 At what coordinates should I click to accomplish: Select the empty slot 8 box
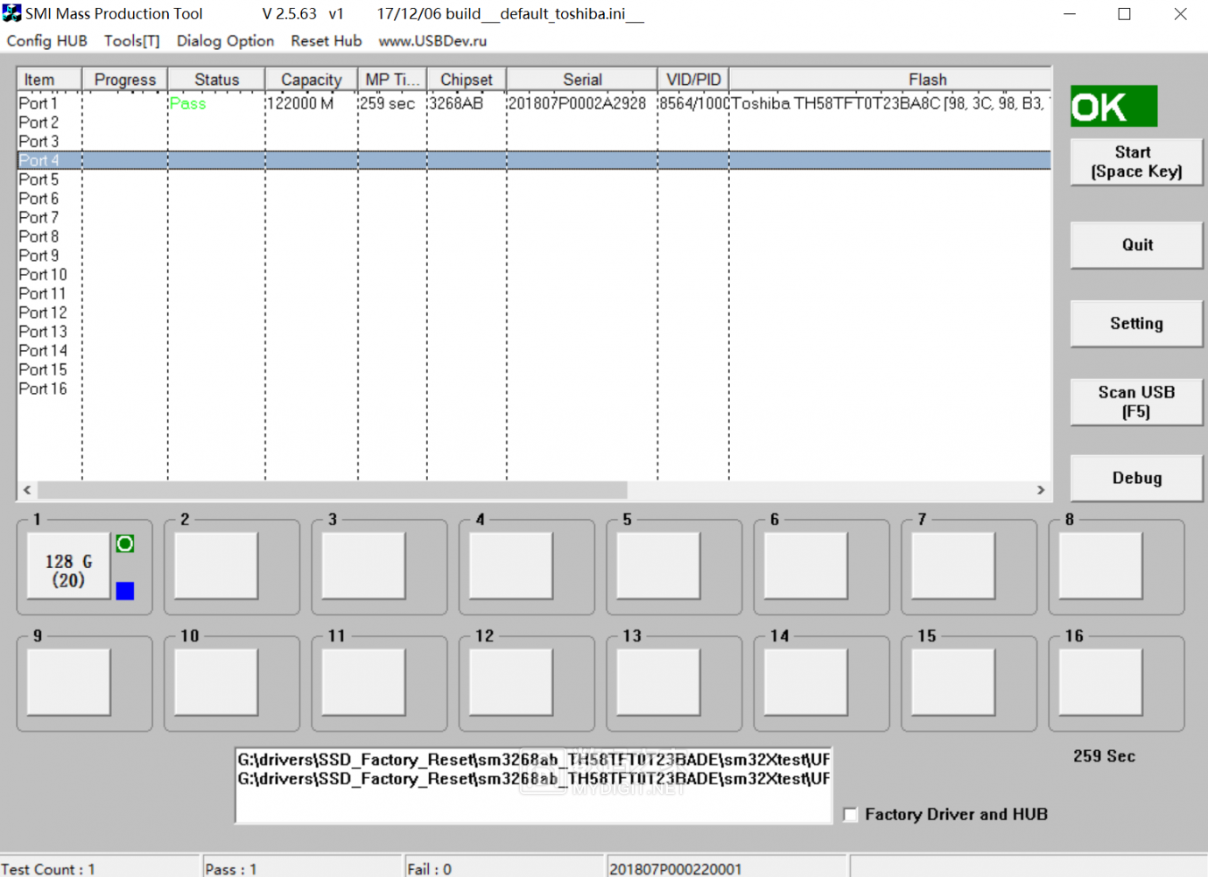(x=1101, y=566)
